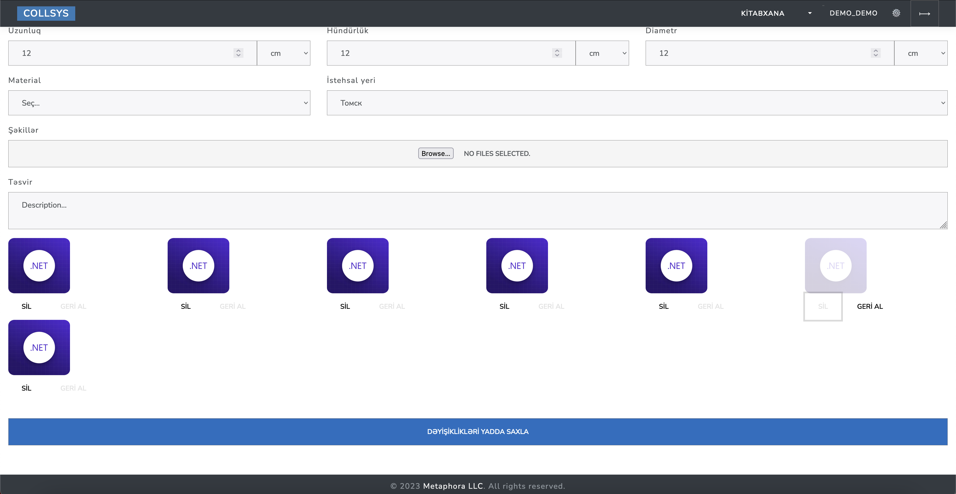Click the .NET thumbnail in the second row

pos(39,347)
